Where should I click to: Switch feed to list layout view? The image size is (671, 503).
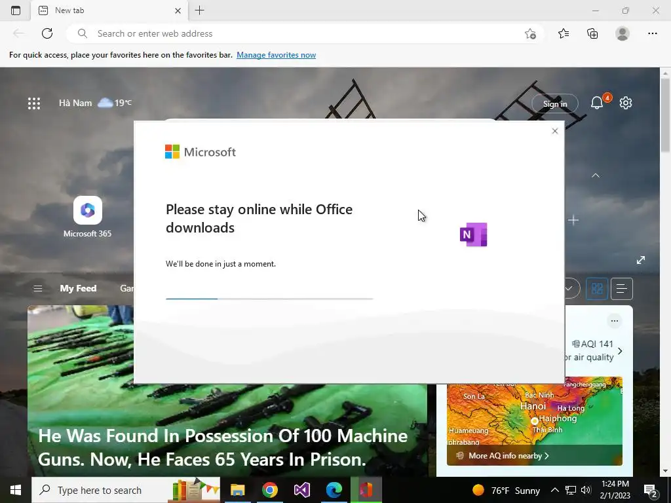click(622, 289)
